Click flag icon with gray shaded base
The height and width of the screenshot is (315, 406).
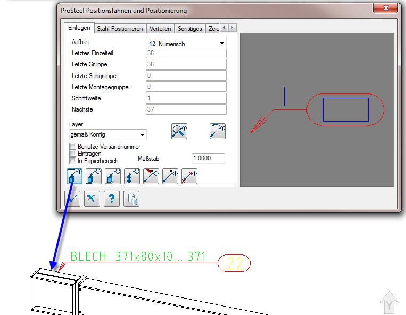(113, 176)
